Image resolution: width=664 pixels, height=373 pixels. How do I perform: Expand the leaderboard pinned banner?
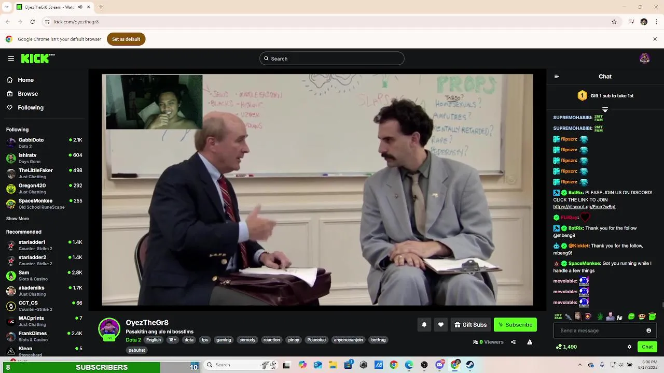pyautogui.click(x=605, y=109)
